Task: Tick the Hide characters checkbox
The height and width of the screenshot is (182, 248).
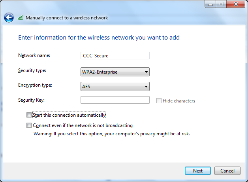Action: tap(159, 101)
